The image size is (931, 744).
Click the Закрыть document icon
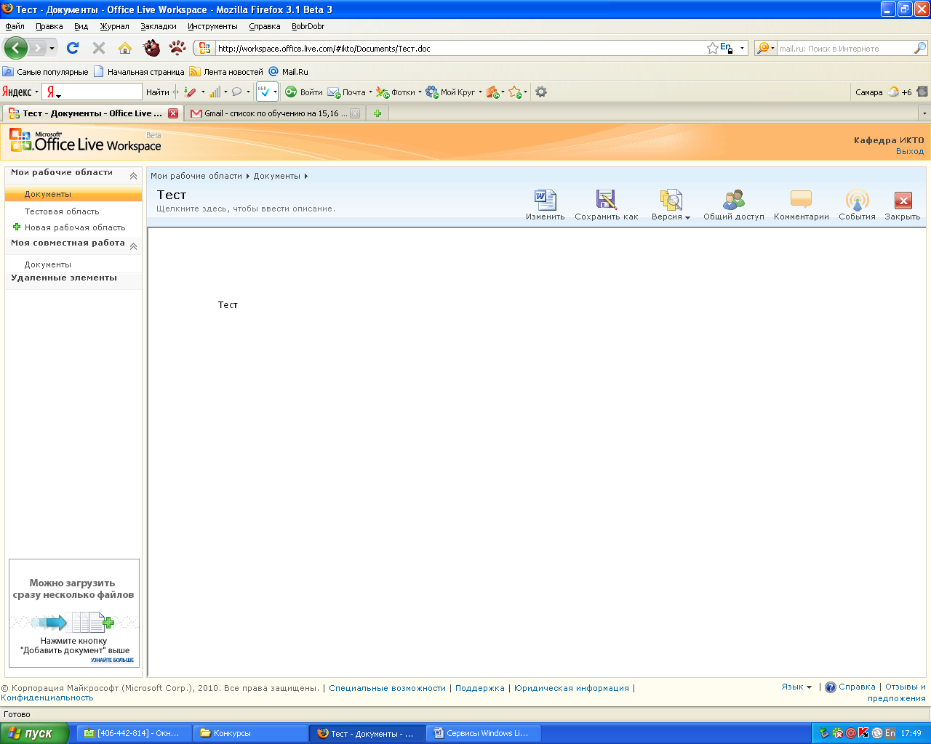coord(903,201)
